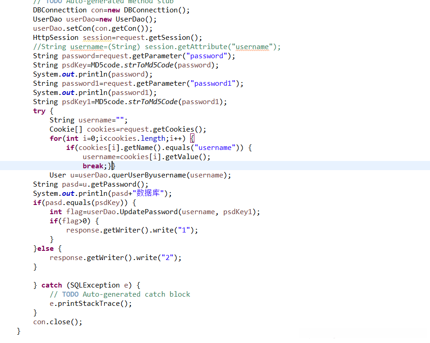This screenshot has height=343, width=430.
Task: Click the 'catch (SQLException e)' line
Action: (x=87, y=285)
